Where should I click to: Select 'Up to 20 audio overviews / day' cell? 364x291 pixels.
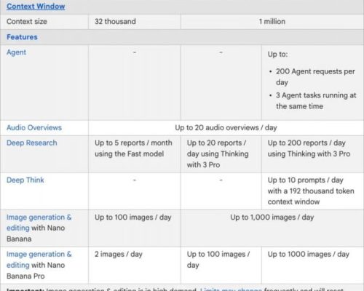tap(226, 127)
